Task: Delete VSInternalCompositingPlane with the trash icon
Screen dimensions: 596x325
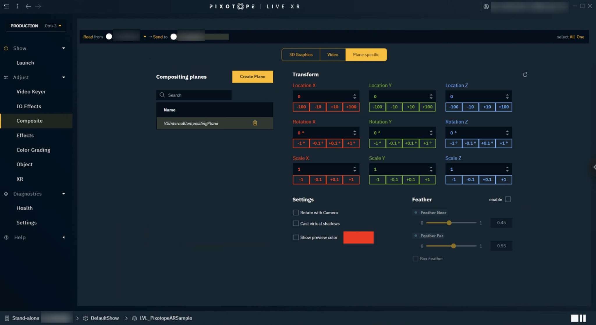Action: tap(255, 123)
